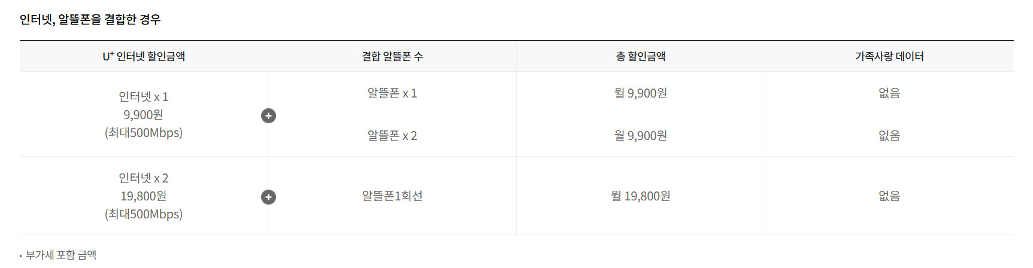Viewport: 1033px width, 268px height.
Task: Click 월 9,900원 in the 알뜰폰 x 1 row
Action: point(641,93)
